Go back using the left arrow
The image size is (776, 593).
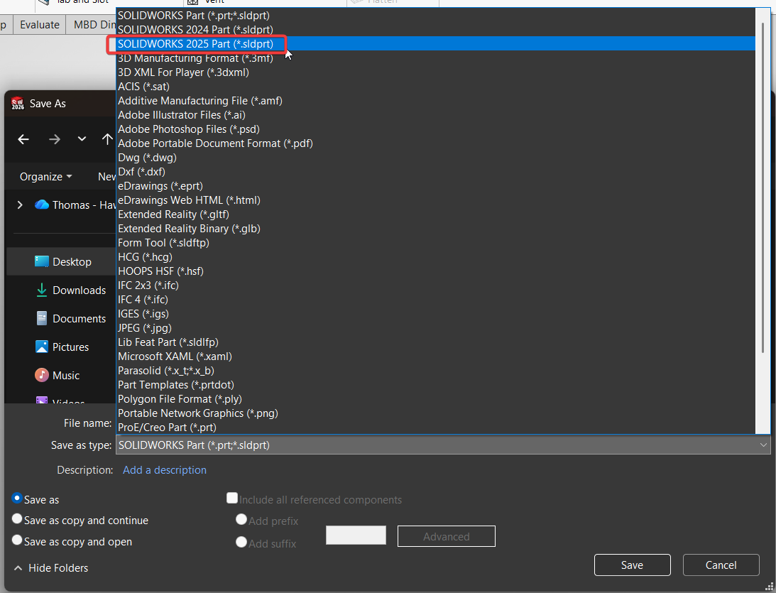pyautogui.click(x=23, y=140)
